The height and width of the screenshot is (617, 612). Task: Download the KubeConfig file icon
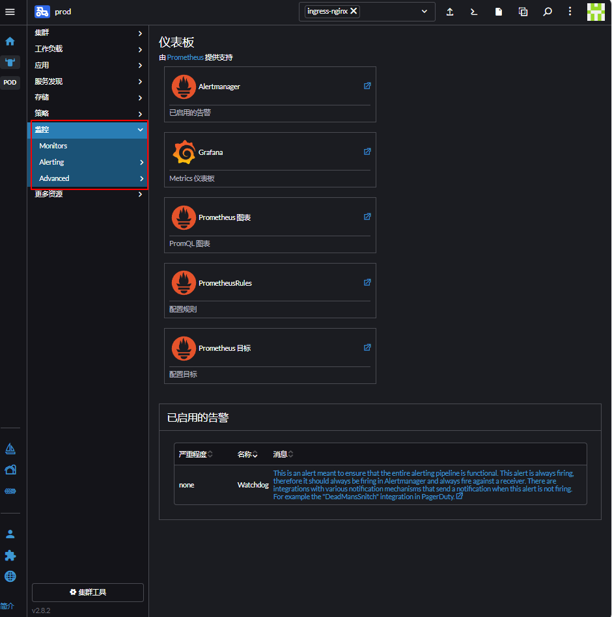tap(498, 12)
